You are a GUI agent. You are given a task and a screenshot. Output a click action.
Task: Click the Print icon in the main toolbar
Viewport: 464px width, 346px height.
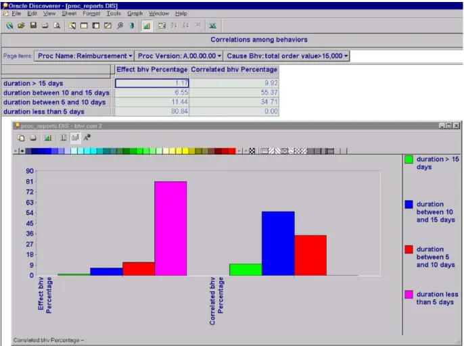[x=45, y=26]
